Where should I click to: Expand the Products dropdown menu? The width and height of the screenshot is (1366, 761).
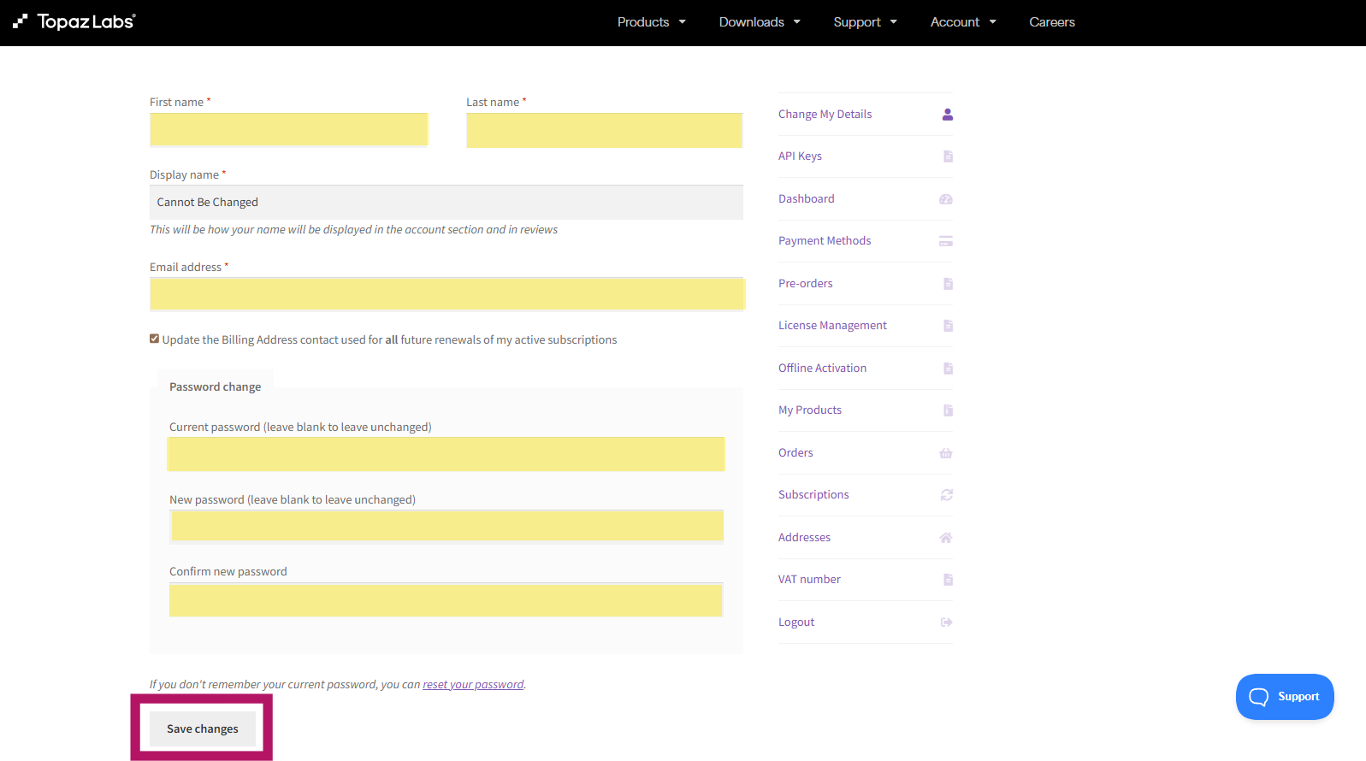tap(652, 22)
